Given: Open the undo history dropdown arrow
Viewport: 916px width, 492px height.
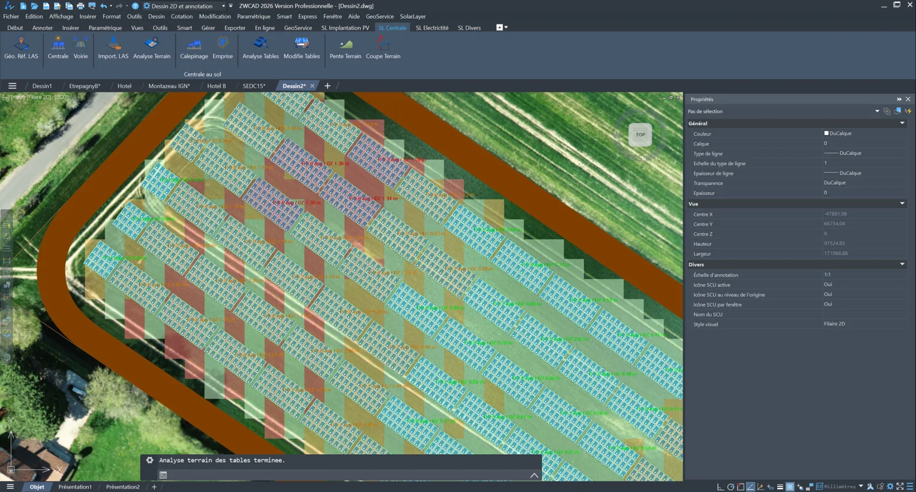Looking at the screenshot, I should [x=111, y=6].
